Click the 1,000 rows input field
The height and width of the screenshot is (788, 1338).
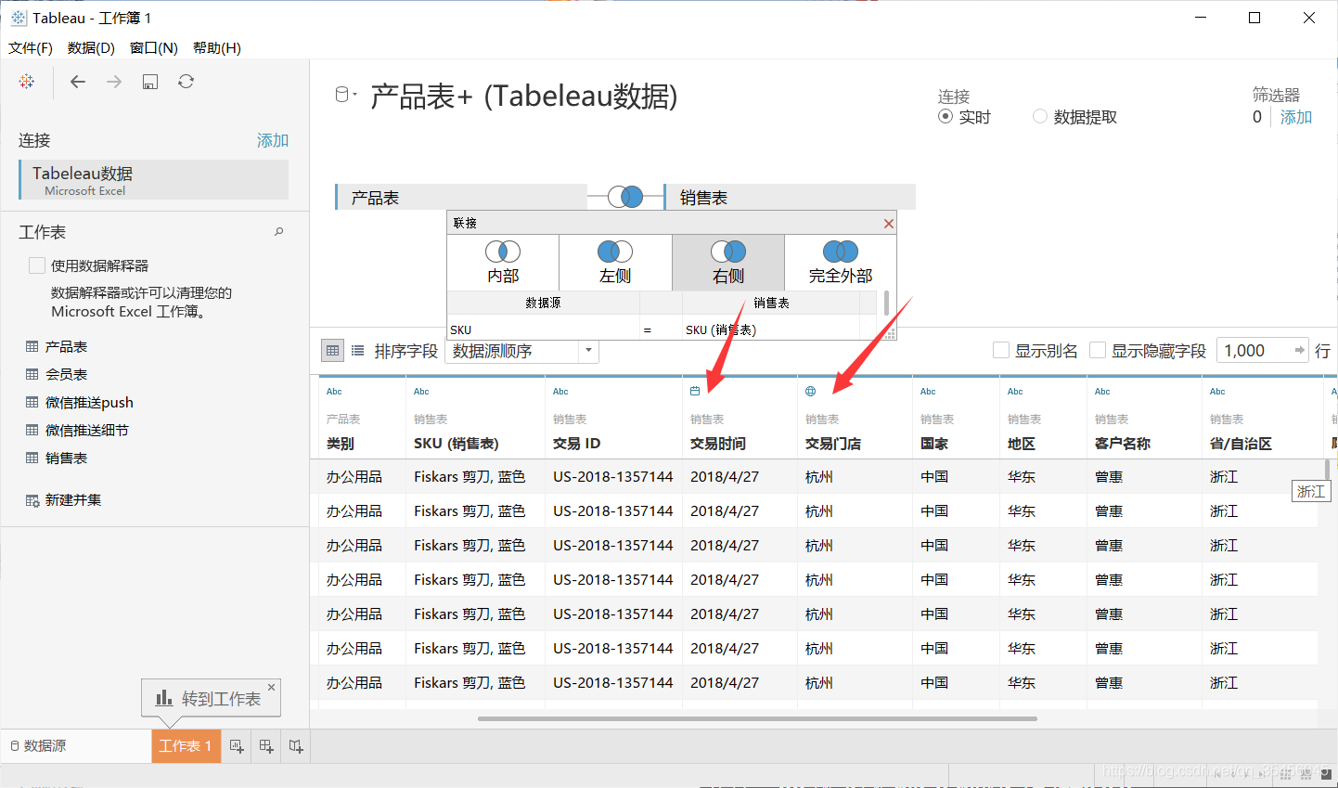(x=1254, y=350)
